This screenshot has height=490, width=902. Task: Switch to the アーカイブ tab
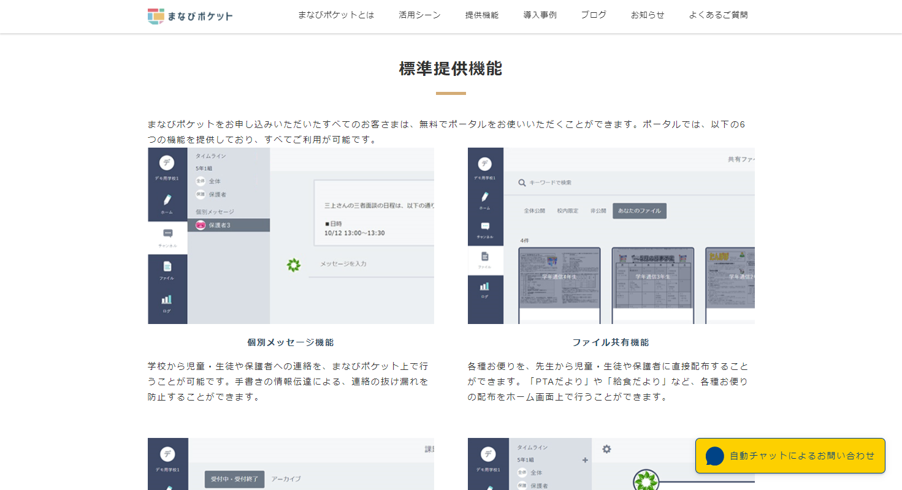tap(286, 479)
